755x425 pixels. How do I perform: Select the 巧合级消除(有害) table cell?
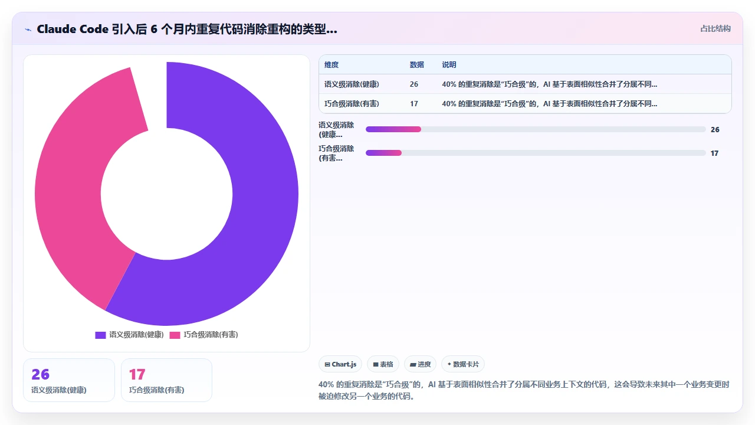(x=352, y=104)
